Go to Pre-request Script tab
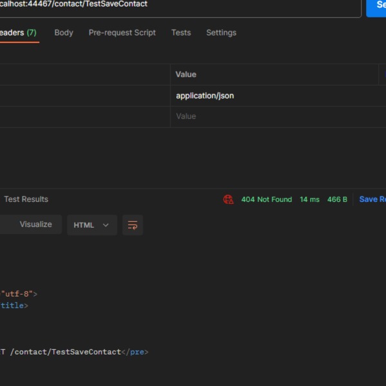Screen dimensions: 386x386 122,33
